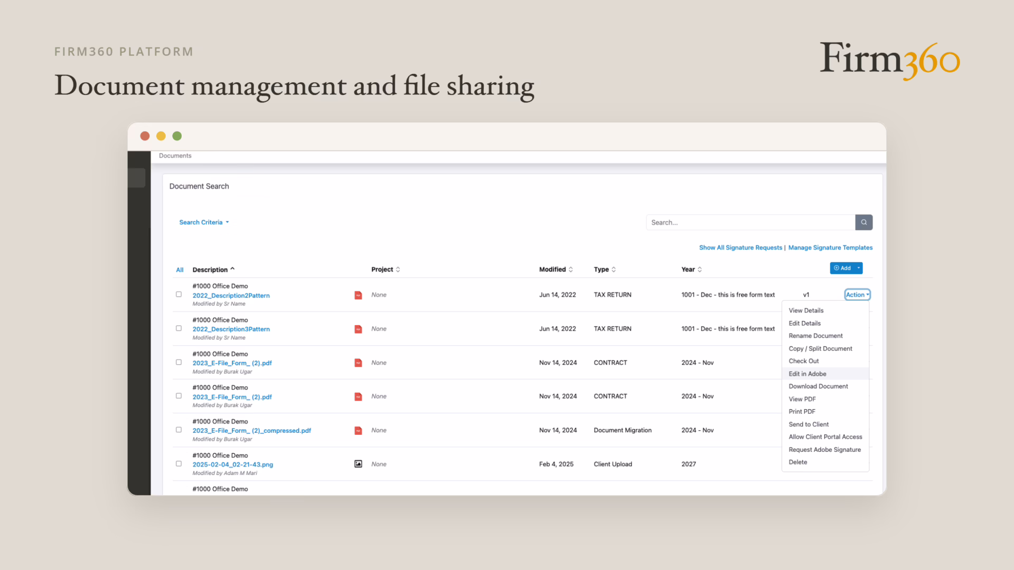Open 2023_E-File_Form_ (2)_compressed.pdf link
Viewport: 1014px width, 570px height.
pyautogui.click(x=251, y=431)
